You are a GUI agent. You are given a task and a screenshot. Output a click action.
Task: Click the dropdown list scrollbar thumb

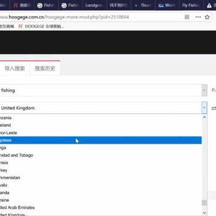(x=204, y=202)
